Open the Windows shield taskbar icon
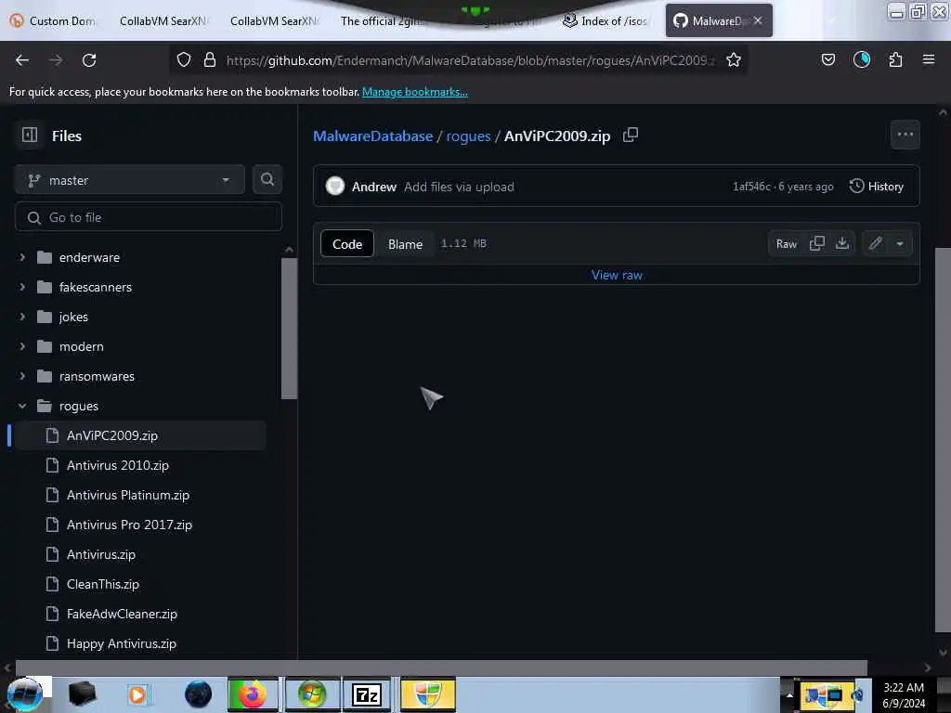This screenshot has width=951, height=713. [427, 694]
